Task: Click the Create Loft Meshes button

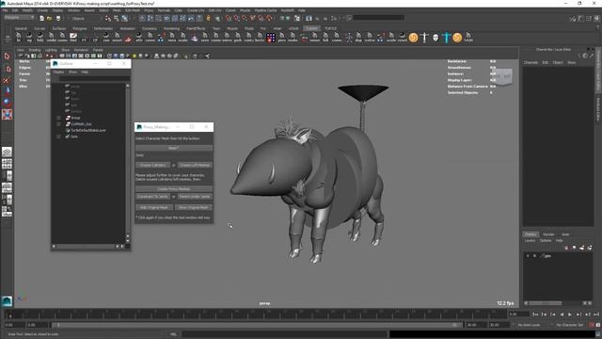Action: (195, 165)
